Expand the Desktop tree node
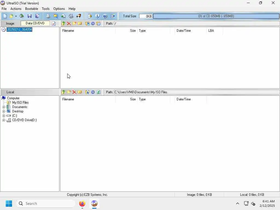 pyautogui.click(x=4, y=111)
